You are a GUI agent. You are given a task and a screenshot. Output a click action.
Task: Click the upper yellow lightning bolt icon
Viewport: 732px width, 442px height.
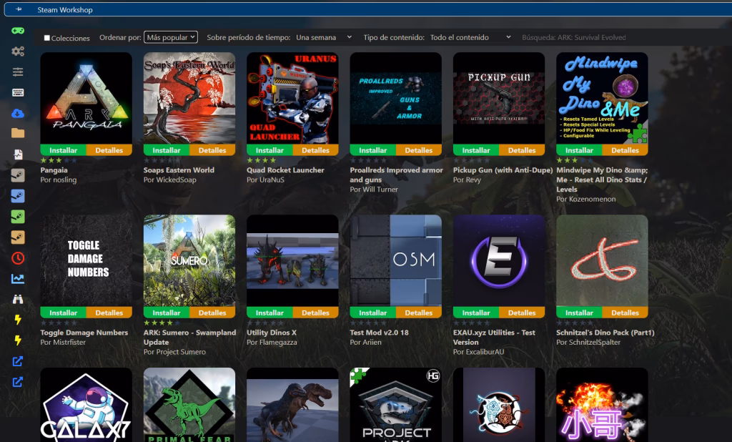tap(18, 320)
